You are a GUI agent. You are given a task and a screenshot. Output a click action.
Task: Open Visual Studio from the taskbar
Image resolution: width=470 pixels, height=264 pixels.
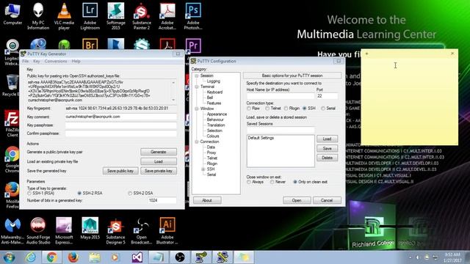tap(137, 257)
